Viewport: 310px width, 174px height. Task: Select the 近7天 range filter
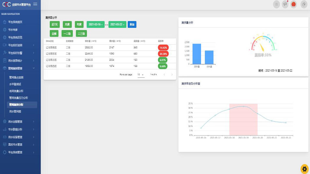pyautogui.click(x=55, y=24)
